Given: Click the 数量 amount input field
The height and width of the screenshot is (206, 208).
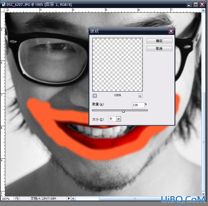Looking at the screenshot, I should point(138,105).
